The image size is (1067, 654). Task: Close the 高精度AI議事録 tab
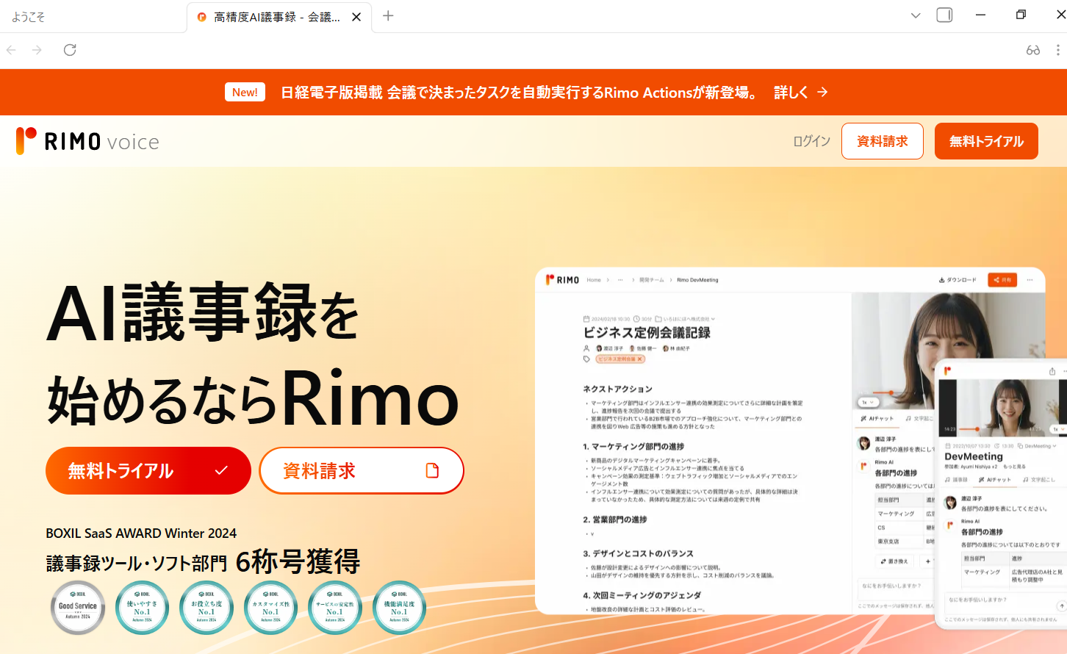click(x=356, y=17)
